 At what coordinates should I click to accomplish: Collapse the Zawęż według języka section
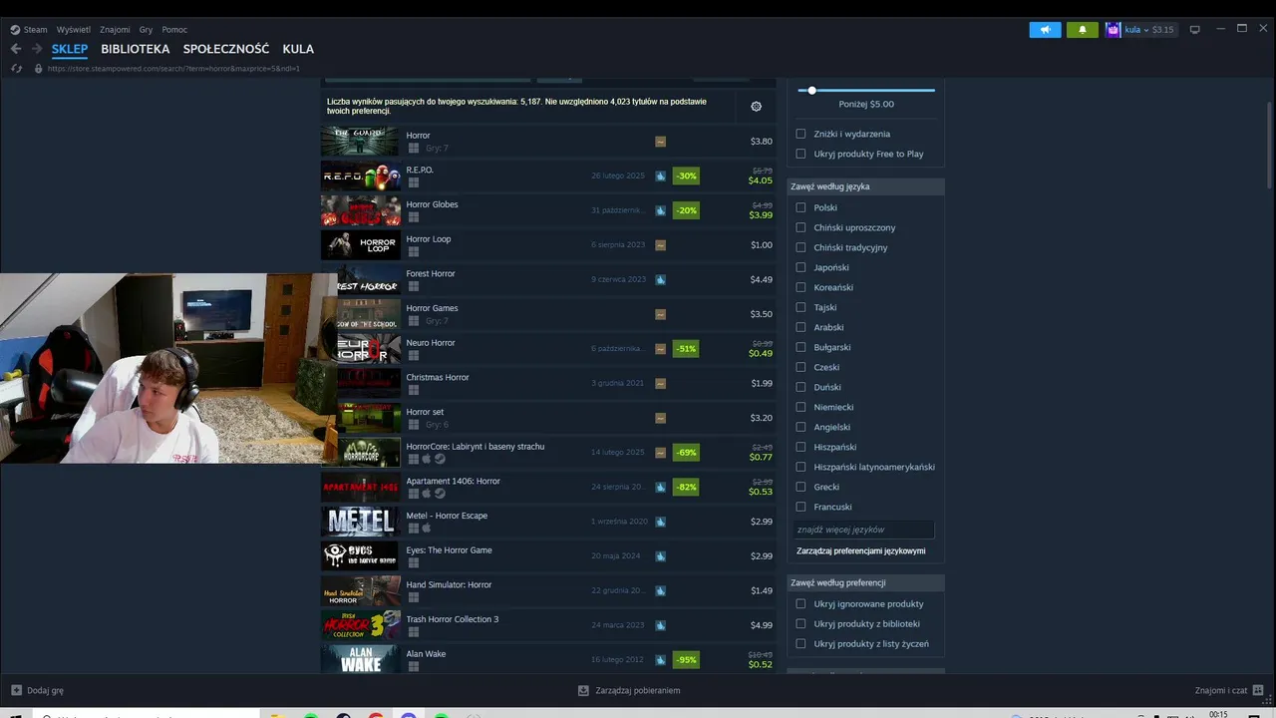coord(865,186)
